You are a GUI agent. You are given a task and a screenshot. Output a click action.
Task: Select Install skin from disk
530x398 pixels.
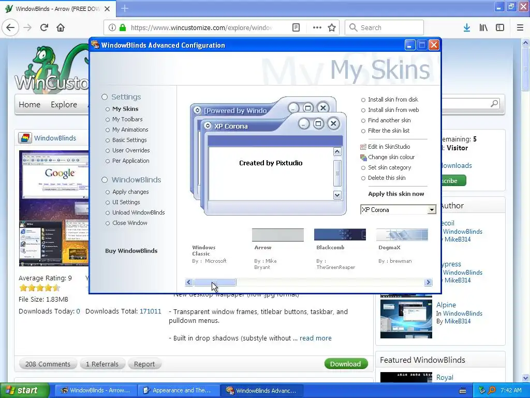(x=393, y=99)
